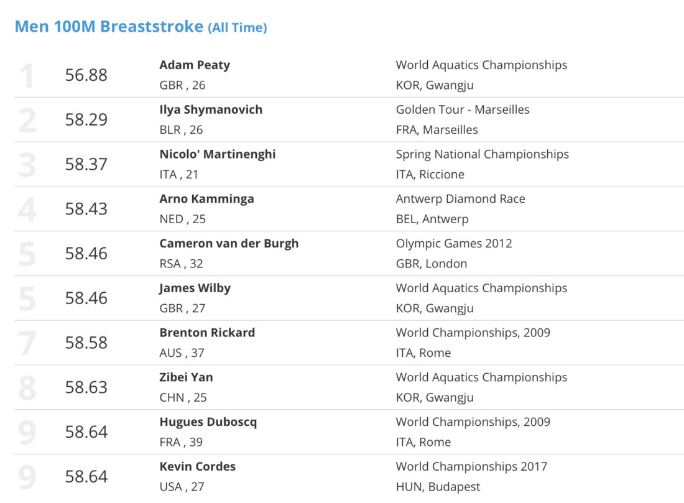Open Nicolo' Martinenghi's profile
The image size is (684, 503).
[x=217, y=154]
